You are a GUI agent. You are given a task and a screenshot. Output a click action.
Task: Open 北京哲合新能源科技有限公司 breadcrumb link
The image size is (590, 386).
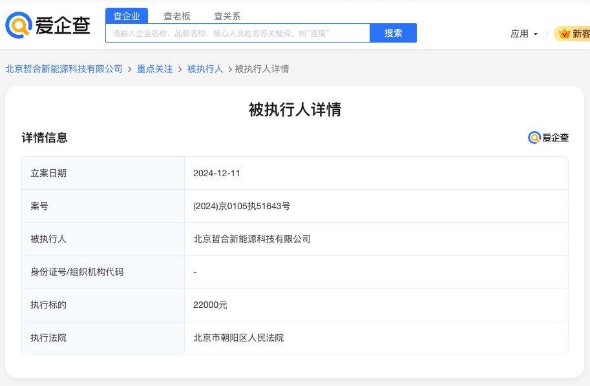coord(64,68)
